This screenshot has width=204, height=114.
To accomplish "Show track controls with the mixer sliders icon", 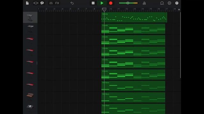I will pyautogui.click(x=51, y=3).
